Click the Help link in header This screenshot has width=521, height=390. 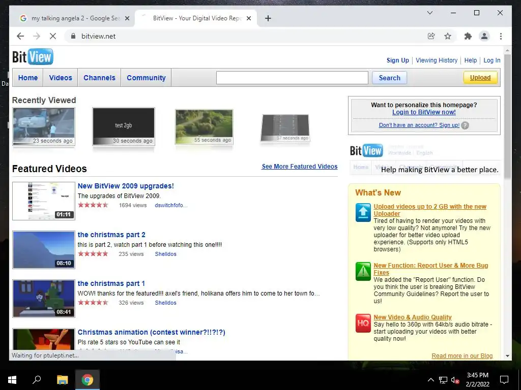pyautogui.click(x=470, y=60)
